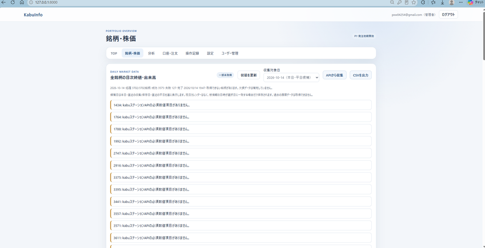Go back with the browser back arrow

coord(4,2)
